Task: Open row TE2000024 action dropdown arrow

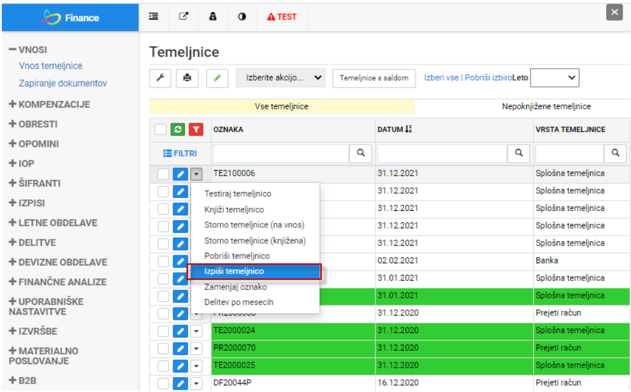Action: tap(196, 331)
